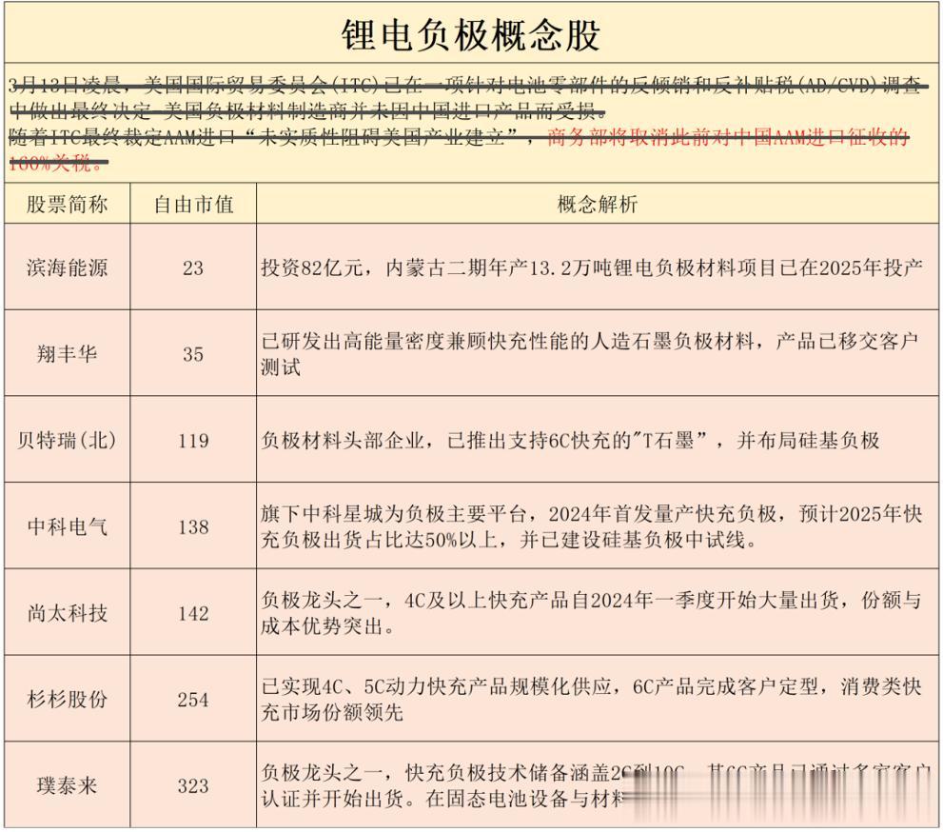Screen dimensions: 943x832
Task: Click stock name 杉杉股份
Action: [x=67, y=699]
